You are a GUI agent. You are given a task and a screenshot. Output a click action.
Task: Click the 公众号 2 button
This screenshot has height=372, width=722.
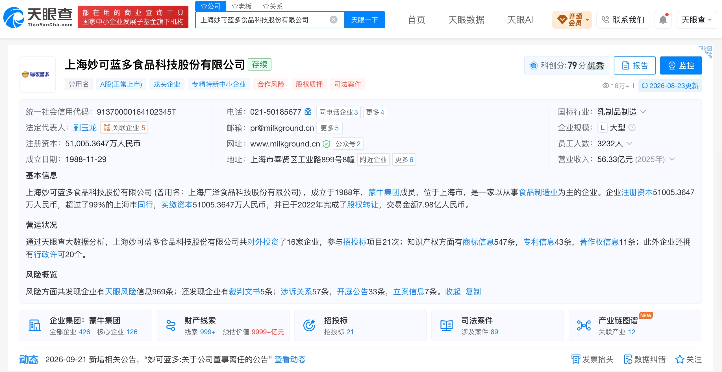point(348,144)
